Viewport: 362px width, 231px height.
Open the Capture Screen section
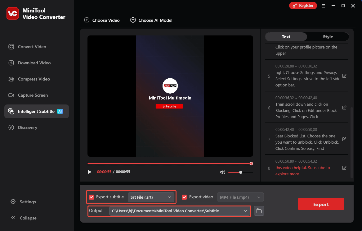click(28, 95)
